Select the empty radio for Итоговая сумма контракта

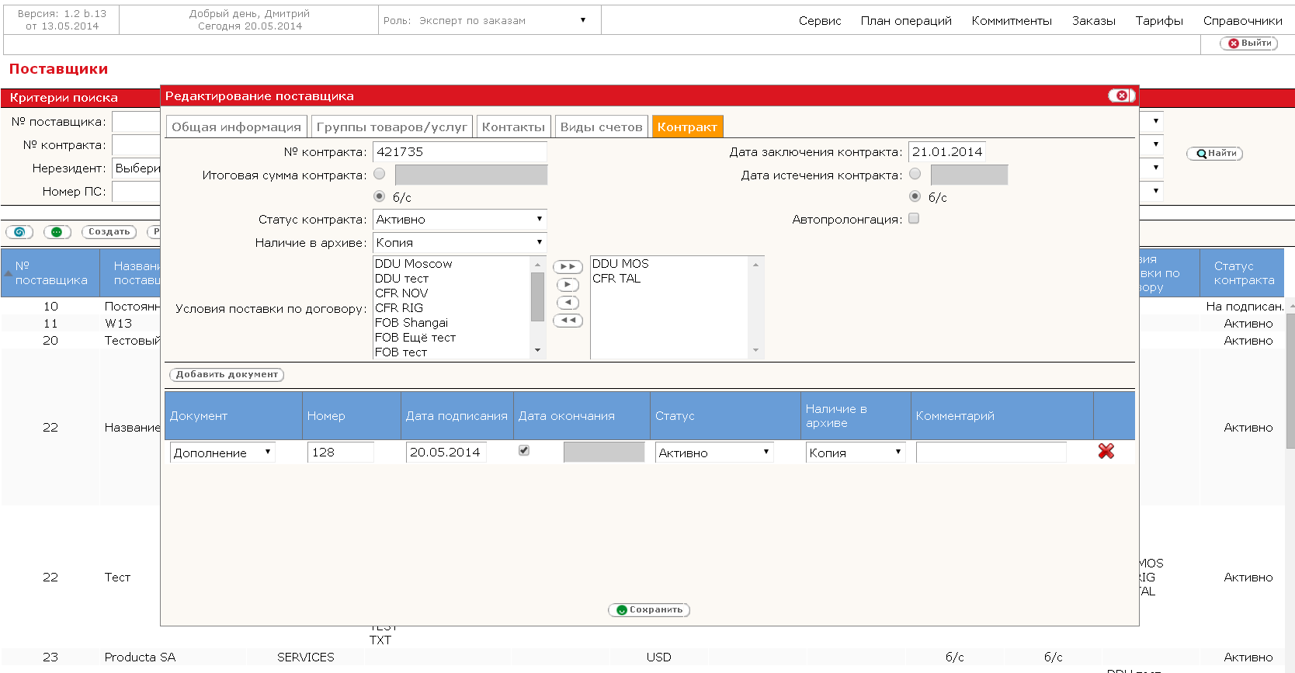point(380,174)
